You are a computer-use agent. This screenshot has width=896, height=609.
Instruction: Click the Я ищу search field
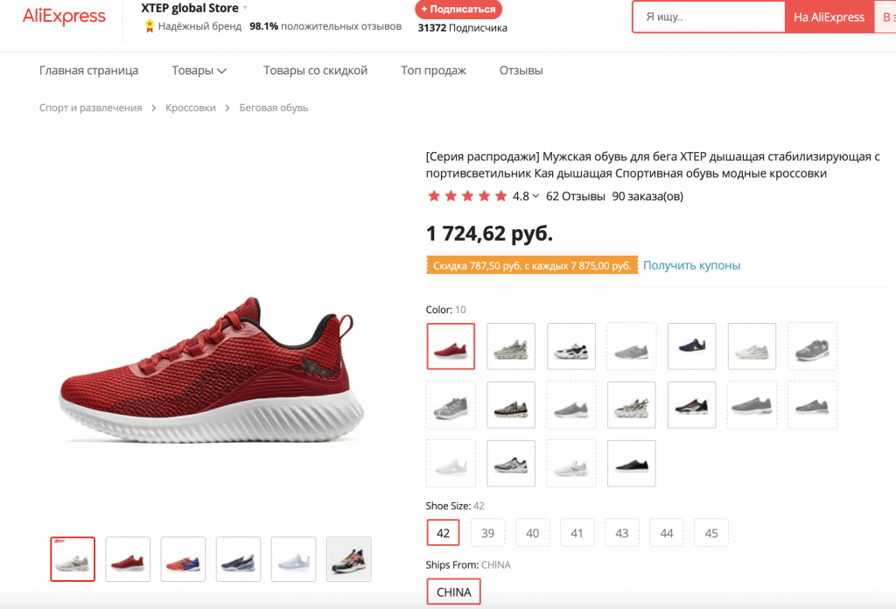pyautogui.click(x=709, y=17)
